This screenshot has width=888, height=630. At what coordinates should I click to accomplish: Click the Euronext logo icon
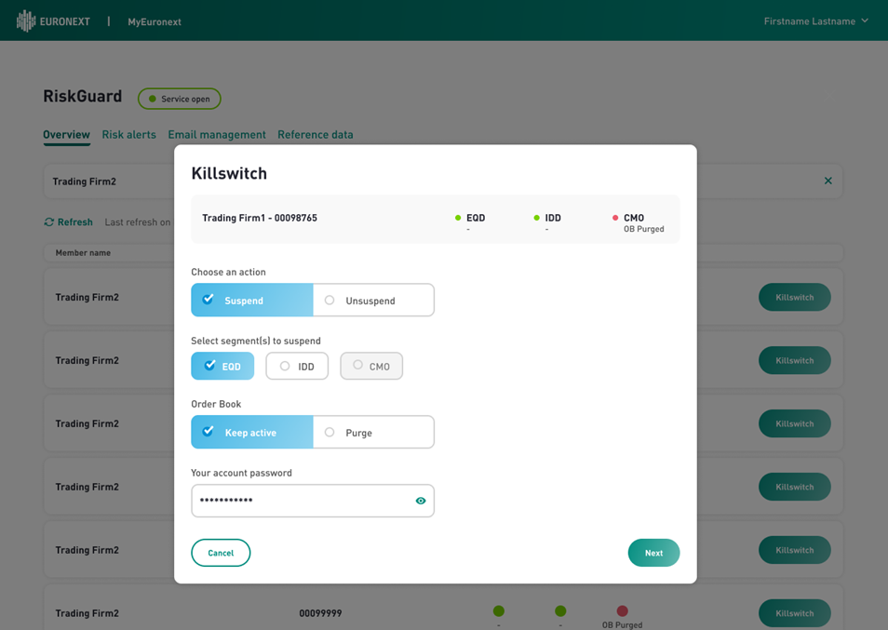26,21
